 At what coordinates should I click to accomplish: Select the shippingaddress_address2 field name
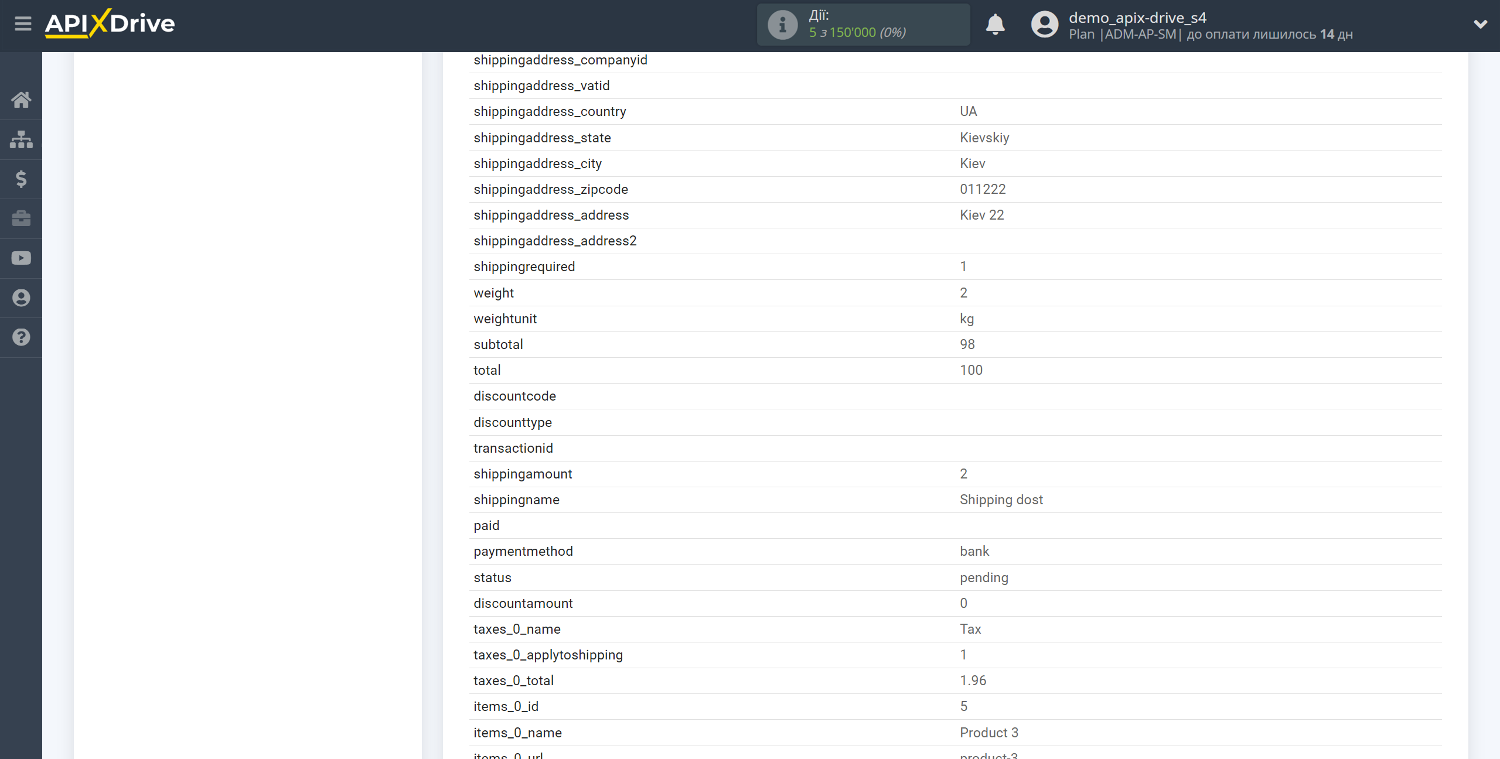point(555,241)
